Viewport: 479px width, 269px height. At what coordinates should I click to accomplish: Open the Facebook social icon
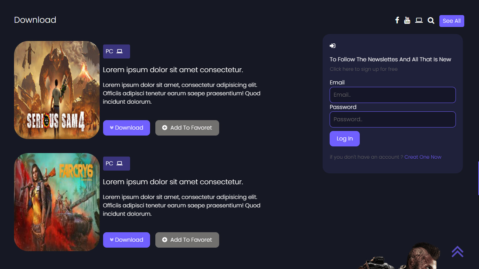[397, 20]
